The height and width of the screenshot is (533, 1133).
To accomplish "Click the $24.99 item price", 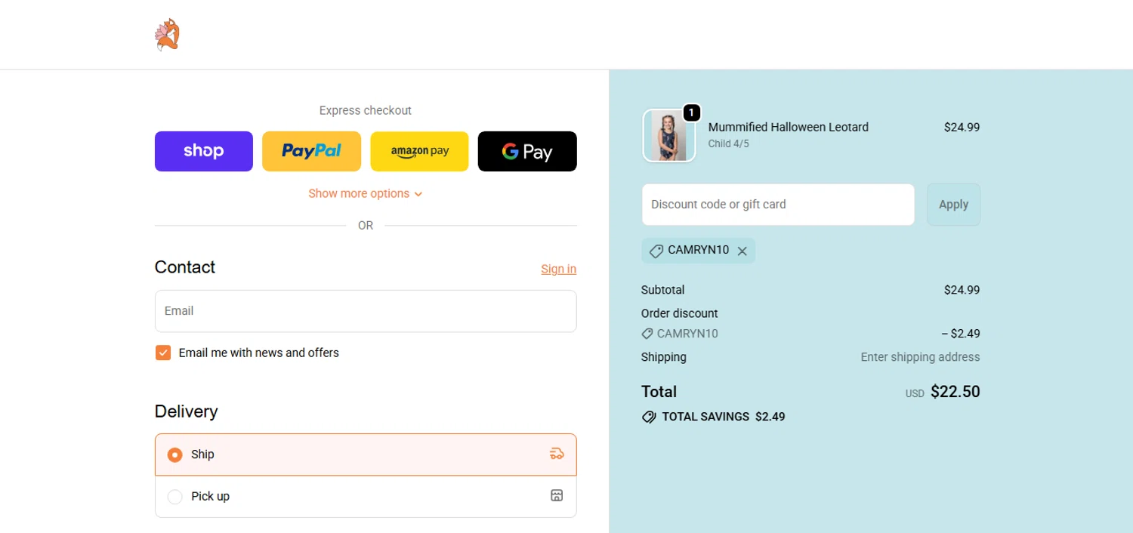I will point(962,127).
